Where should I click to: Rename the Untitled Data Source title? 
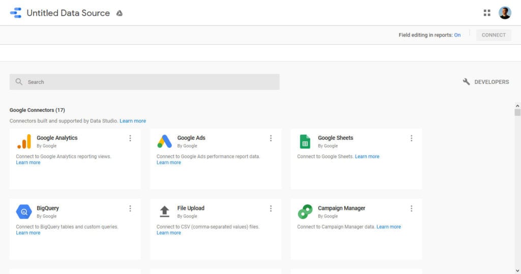68,13
